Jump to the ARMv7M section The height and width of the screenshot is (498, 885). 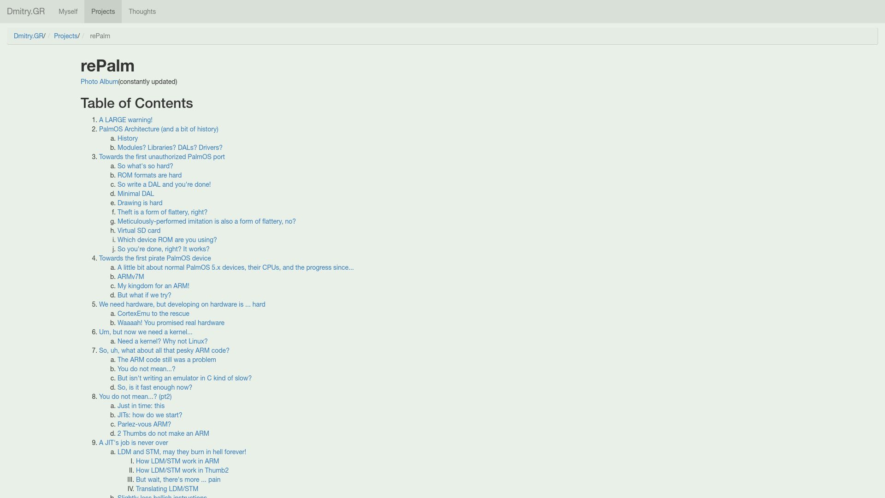click(x=130, y=277)
